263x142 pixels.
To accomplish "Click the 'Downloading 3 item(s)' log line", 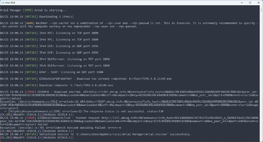I will pos(56,17).
